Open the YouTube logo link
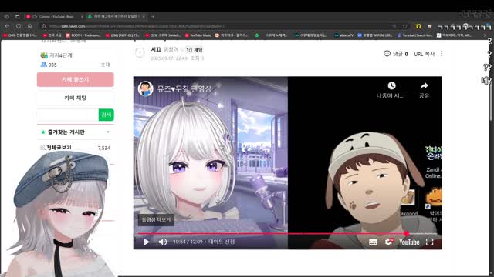This screenshot has height=277, width=494. coord(409,242)
